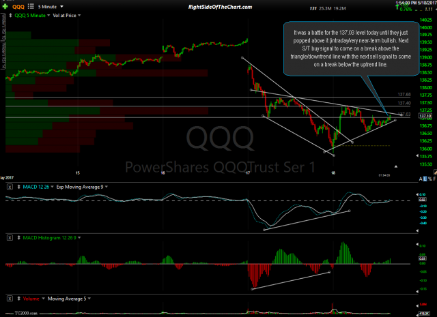The height and width of the screenshot is (317, 437).
Task: Click date label 17 on time axis
Action: [248, 173]
